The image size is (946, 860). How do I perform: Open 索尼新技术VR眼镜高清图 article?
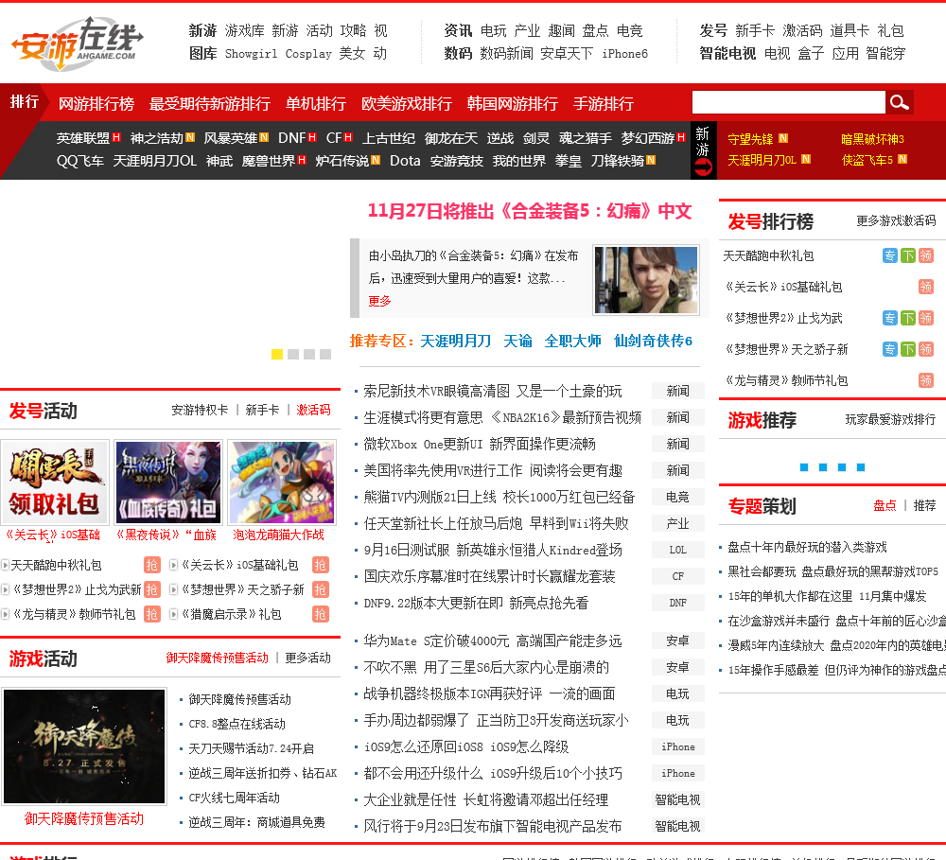click(492, 391)
